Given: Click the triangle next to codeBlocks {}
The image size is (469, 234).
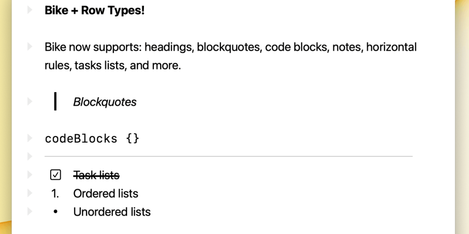Looking at the screenshot, I should [x=30, y=138].
